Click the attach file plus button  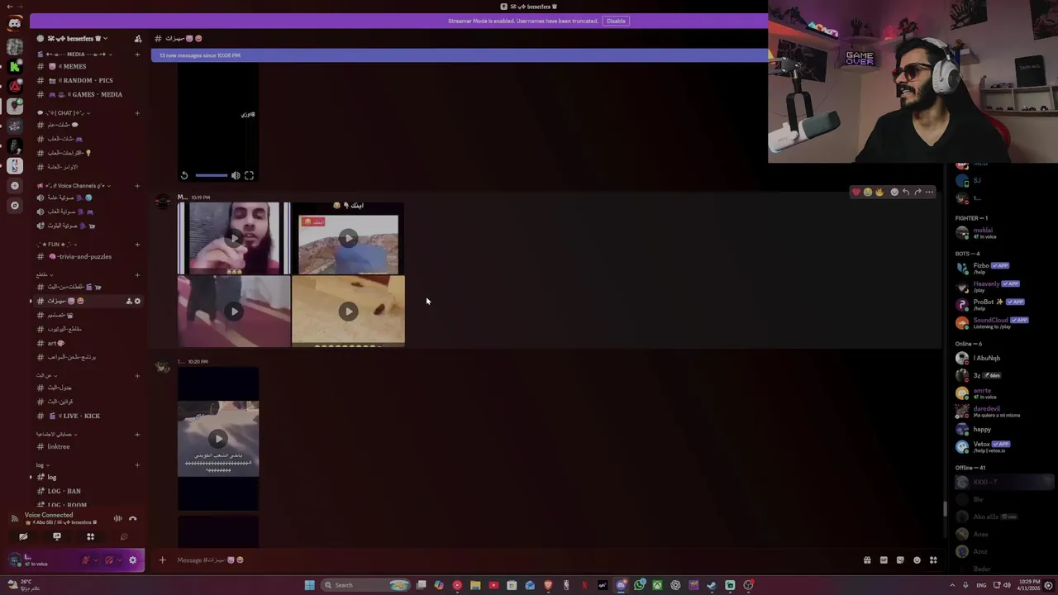point(162,560)
